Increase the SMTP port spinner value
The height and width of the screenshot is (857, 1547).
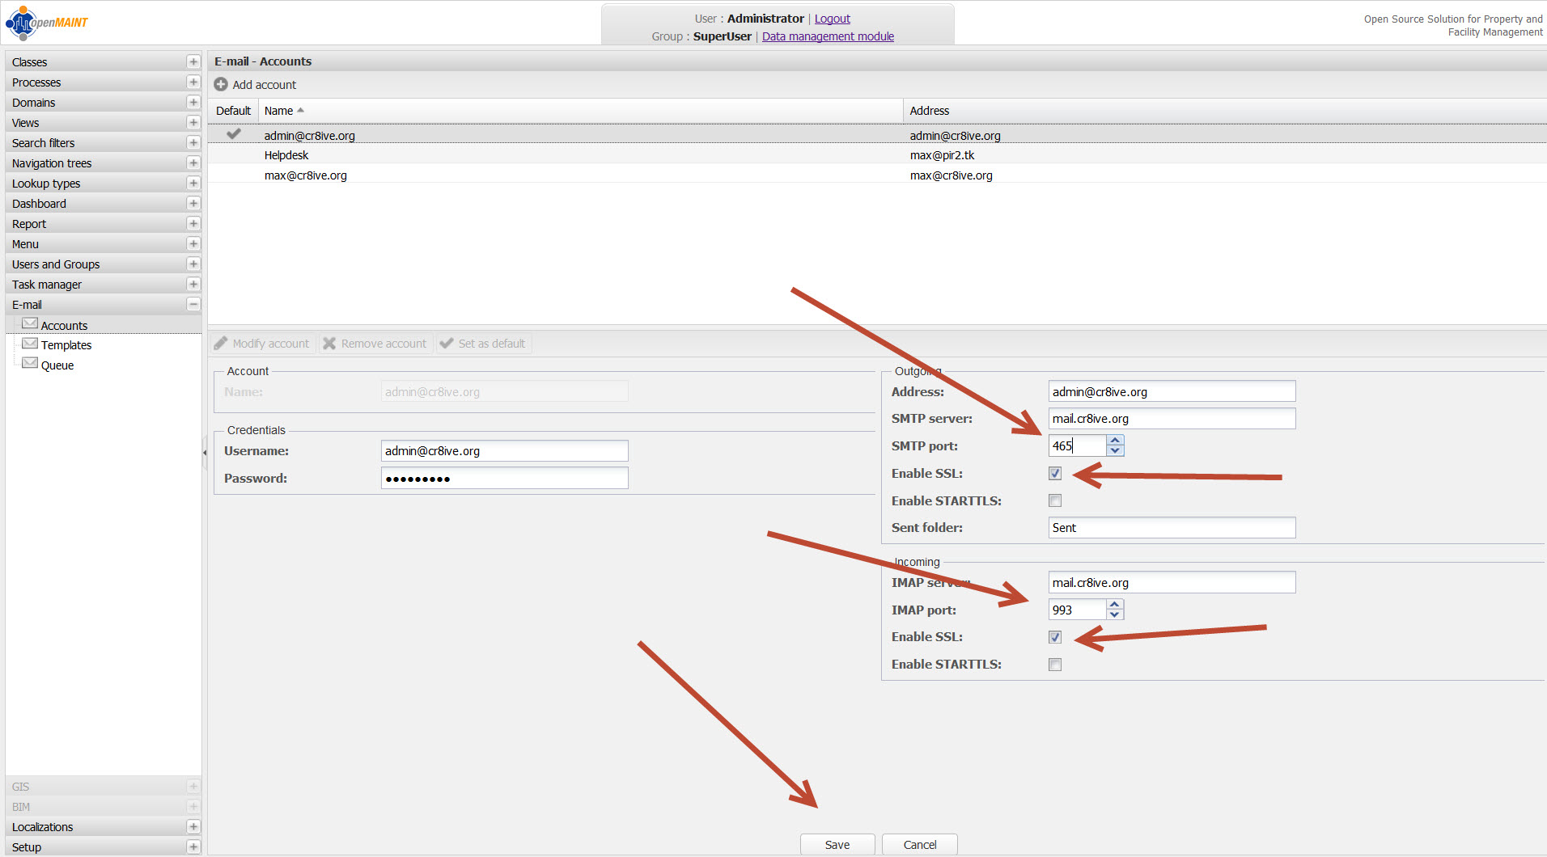tap(1116, 441)
